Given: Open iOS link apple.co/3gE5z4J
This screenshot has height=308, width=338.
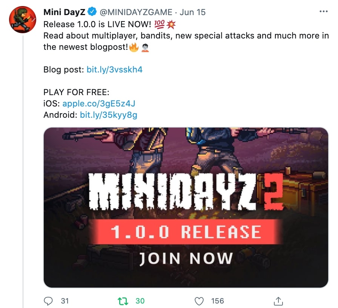Looking at the screenshot, I should point(99,103).
